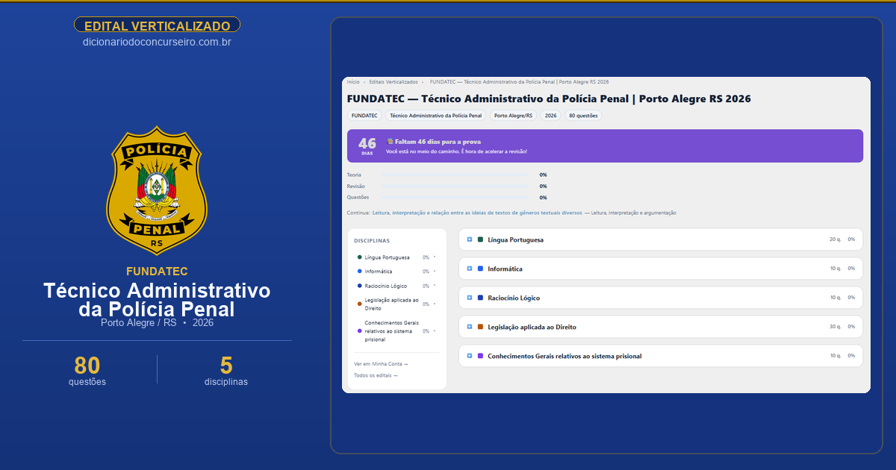The image size is (896, 470).
Task: Click the dot beside sidebar Raciocínio Lógico
Action: (x=359, y=286)
